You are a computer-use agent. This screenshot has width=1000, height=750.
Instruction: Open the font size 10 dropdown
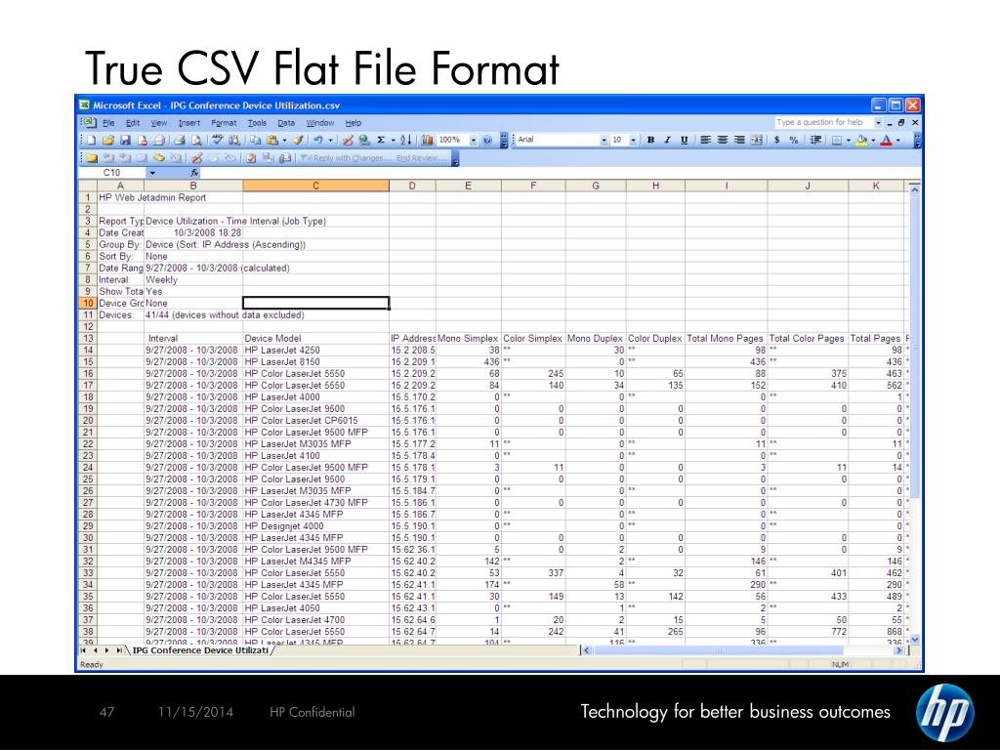[633, 140]
